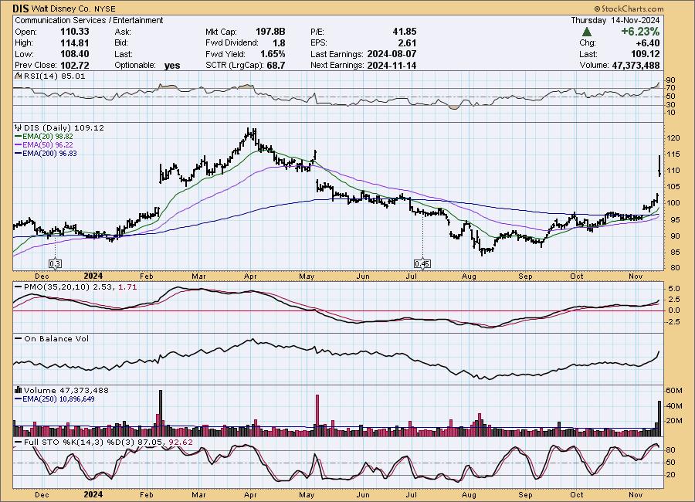Click the small icon beside RSI(14) label
The height and width of the screenshot is (502, 695).
click(19, 76)
